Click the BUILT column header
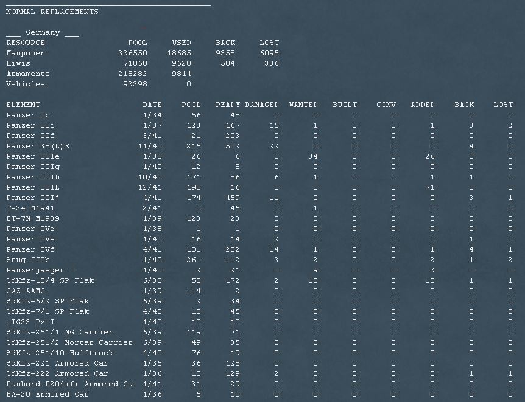 point(345,105)
